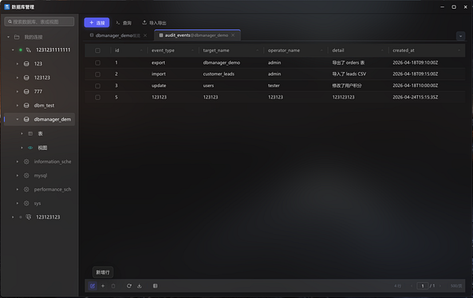Click the 777 database icon
473x298 pixels.
coord(27,91)
